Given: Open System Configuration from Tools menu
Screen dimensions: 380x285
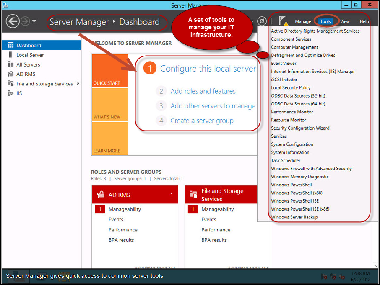Looking at the screenshot, I should 292,144.
